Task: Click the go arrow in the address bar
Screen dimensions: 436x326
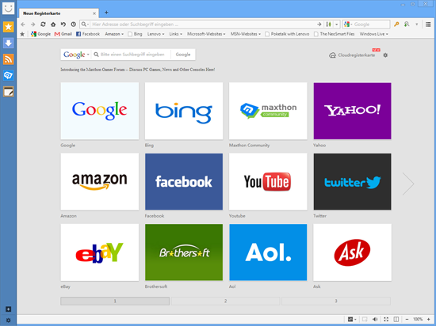Action: pos(319,25)
